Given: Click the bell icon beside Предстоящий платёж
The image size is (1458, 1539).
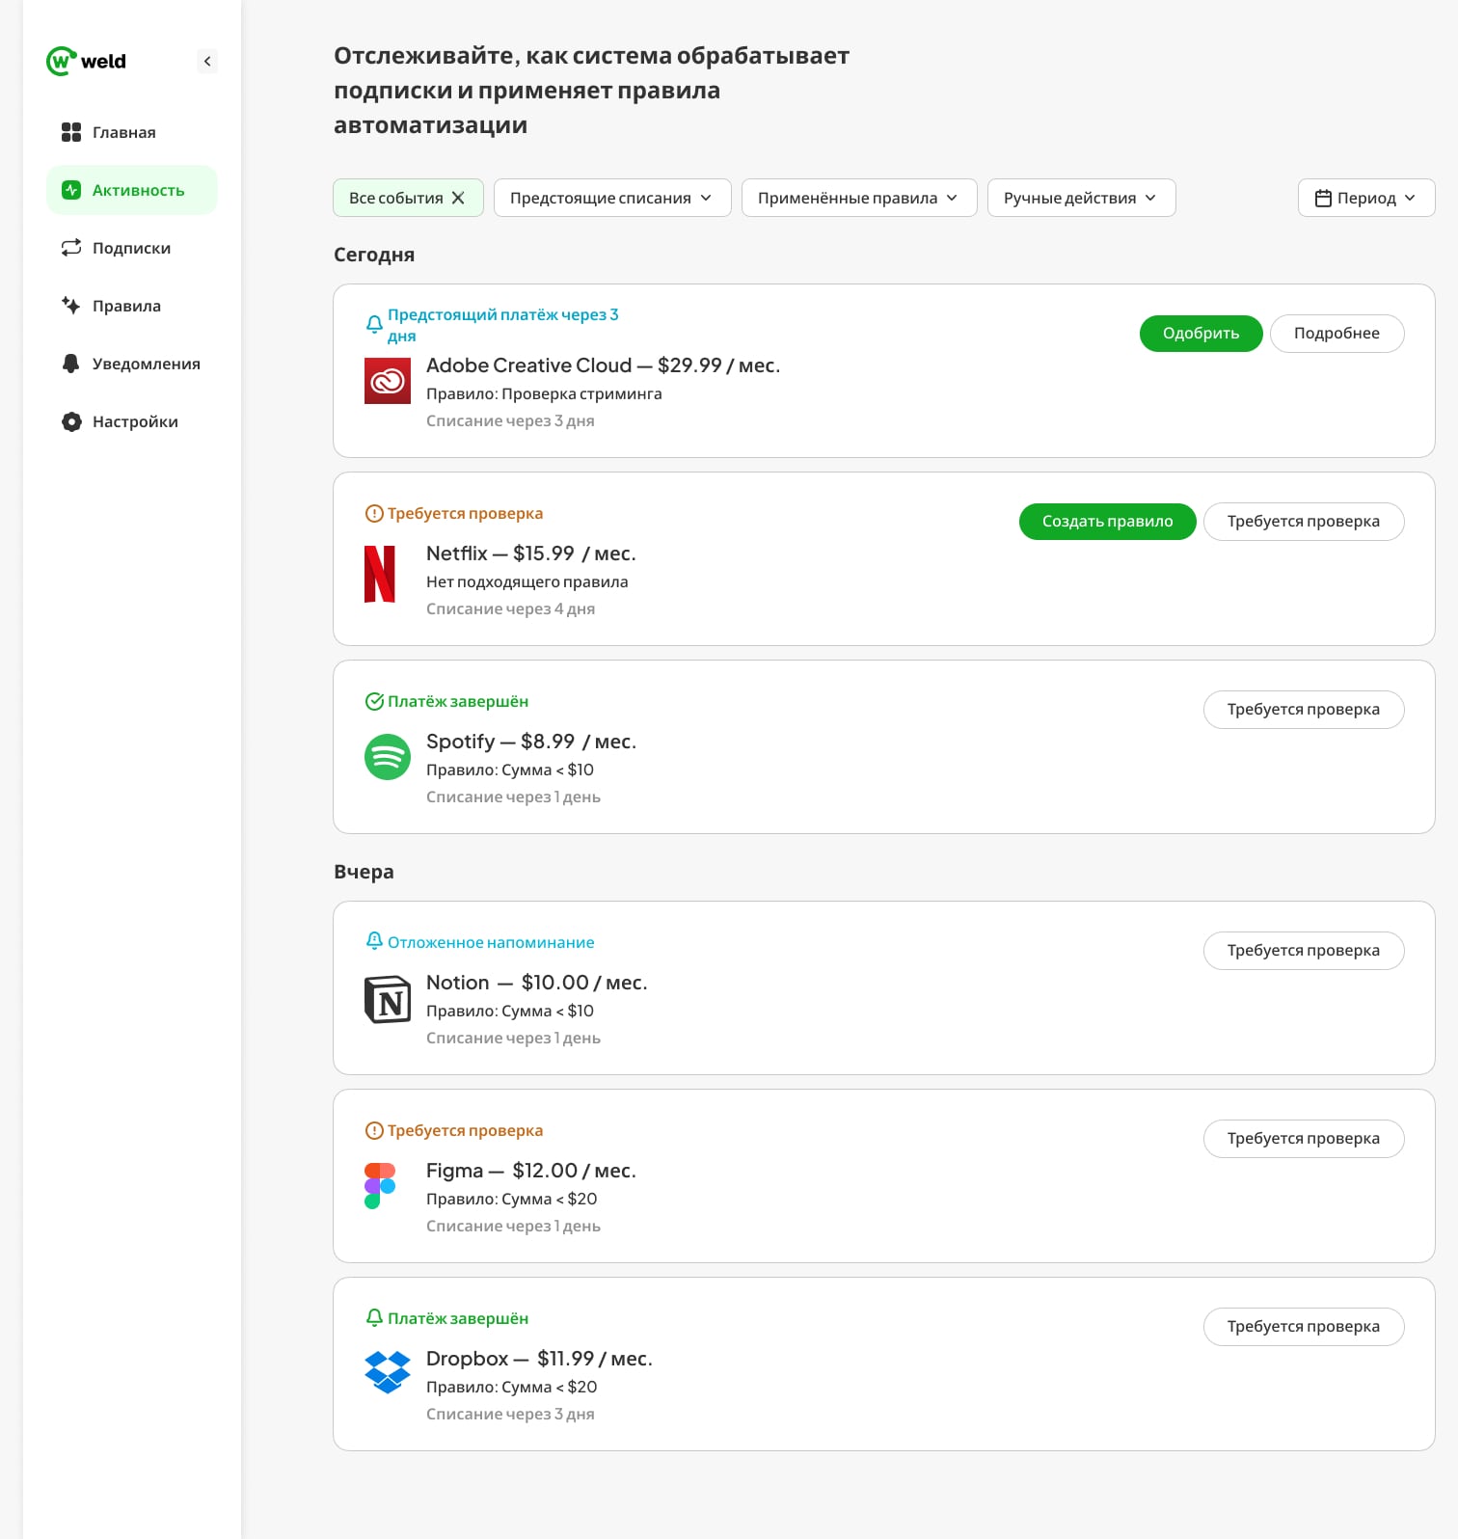Looking at the screenshot, I should 374,325.
